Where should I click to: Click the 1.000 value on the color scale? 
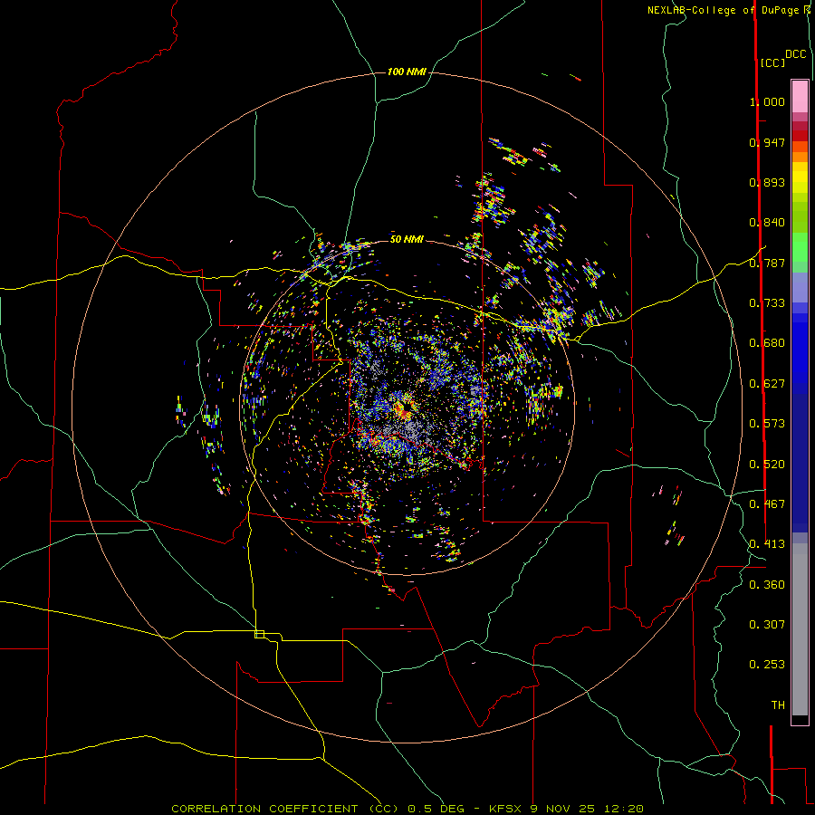(x=767, y=101)
